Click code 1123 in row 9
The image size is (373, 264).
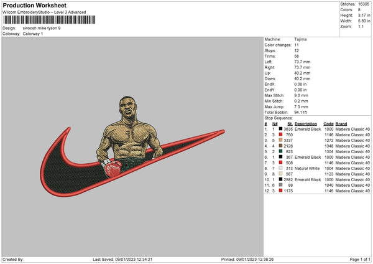click(x=329, y=174)
